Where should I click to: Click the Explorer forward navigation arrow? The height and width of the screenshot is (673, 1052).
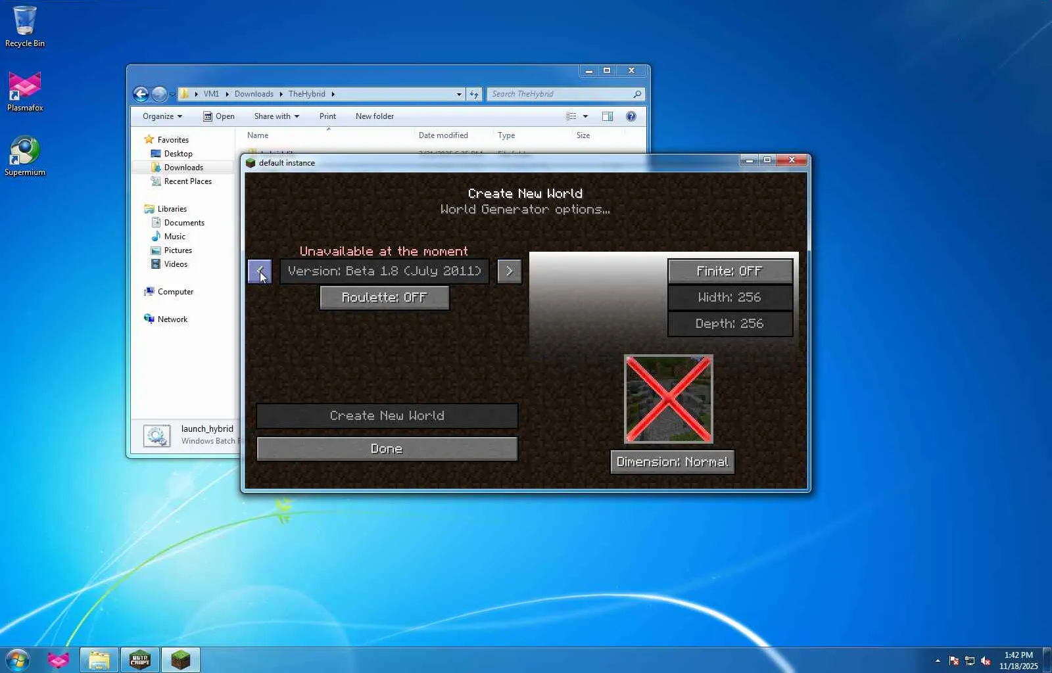pyautogui.click(x=159, y=94)
